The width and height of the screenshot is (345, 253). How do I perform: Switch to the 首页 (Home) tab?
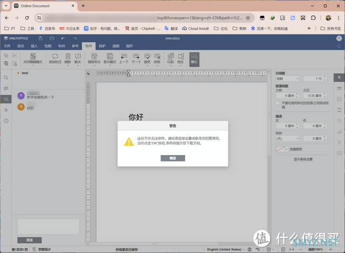20,46
